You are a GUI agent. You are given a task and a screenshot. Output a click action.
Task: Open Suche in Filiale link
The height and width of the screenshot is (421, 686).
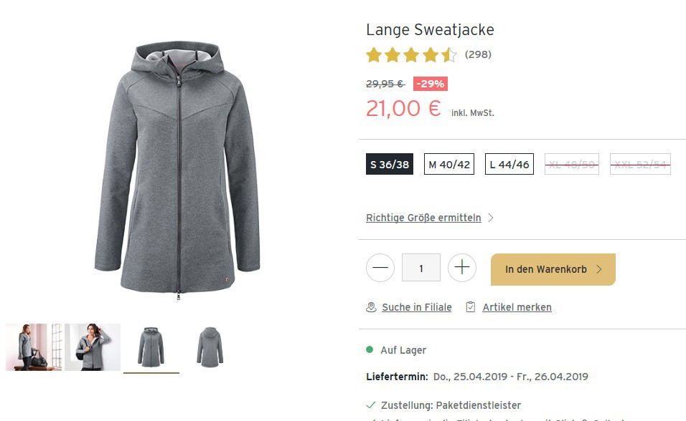click(417, 307)
